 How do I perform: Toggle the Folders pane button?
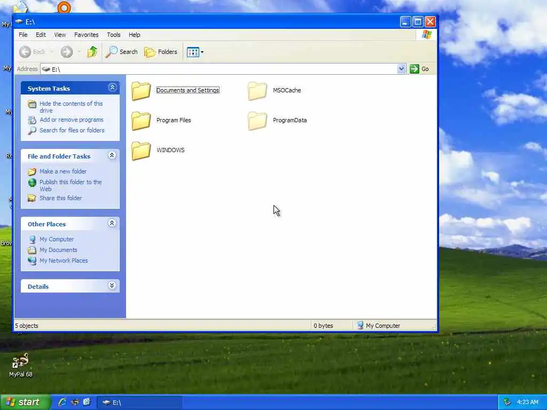(x=161, y=52)
